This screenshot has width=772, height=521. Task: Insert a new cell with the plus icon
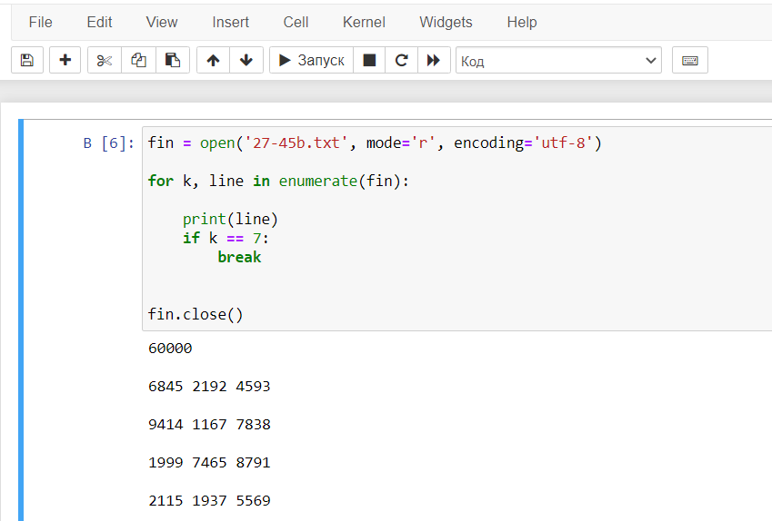pyautogui.click(x=65, y=60)
